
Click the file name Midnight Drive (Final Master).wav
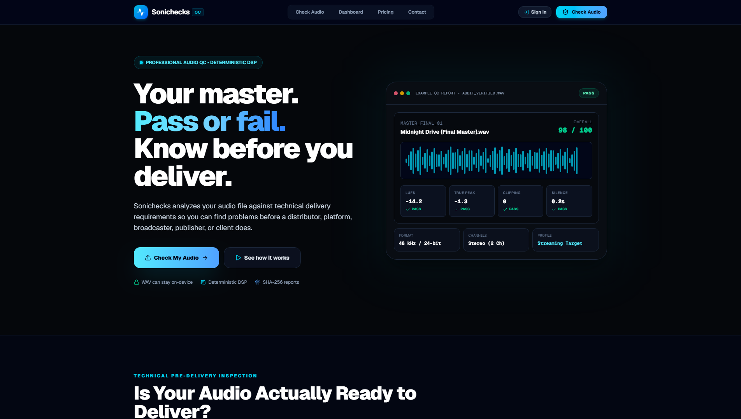(445, 132)
